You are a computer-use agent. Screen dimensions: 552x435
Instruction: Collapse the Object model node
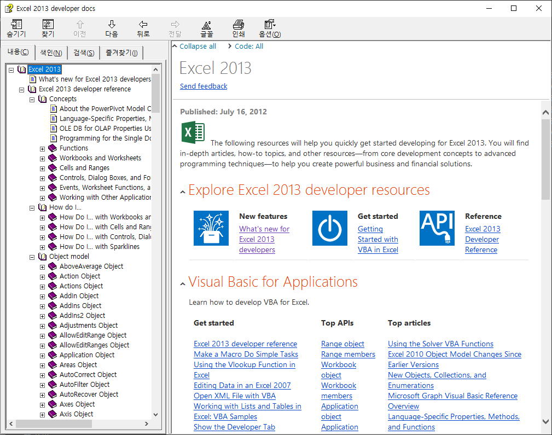(32, 256)
